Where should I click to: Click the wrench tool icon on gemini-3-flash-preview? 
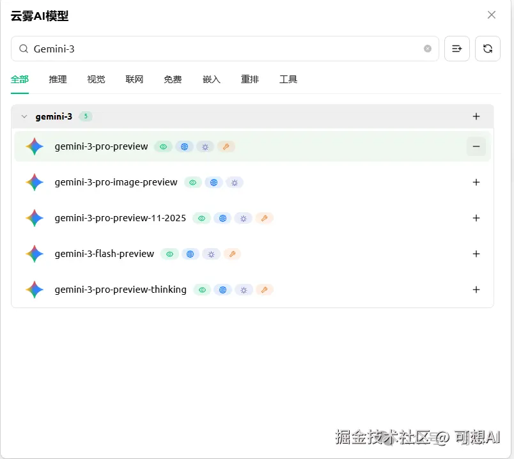(x=232, y=254)
